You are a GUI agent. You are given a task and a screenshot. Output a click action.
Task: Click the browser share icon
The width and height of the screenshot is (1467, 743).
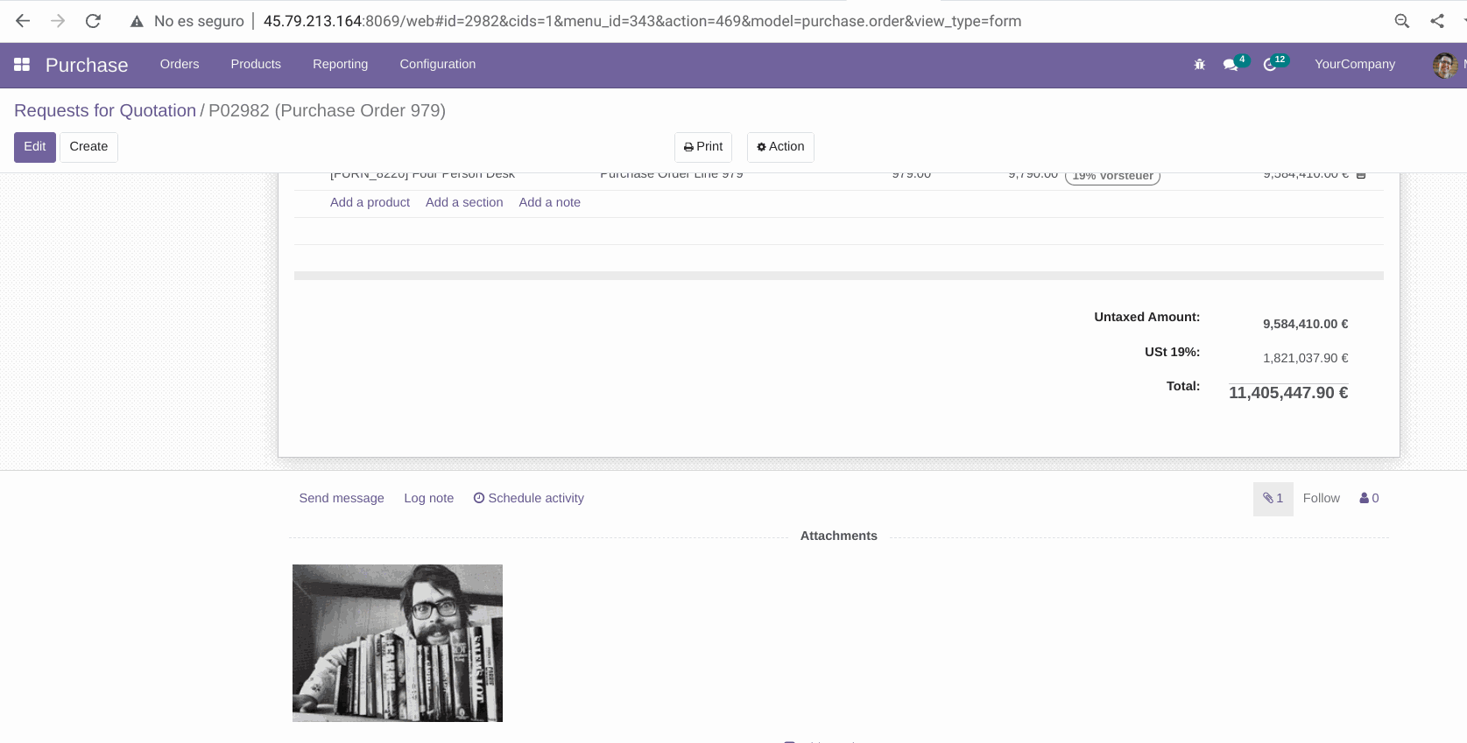pos(1437,21)
